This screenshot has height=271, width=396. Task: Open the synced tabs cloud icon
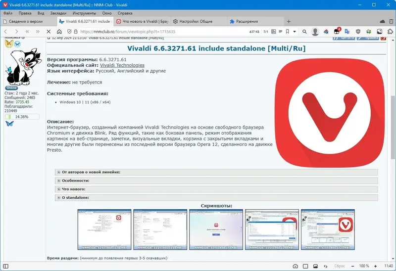tap(382, 21)
